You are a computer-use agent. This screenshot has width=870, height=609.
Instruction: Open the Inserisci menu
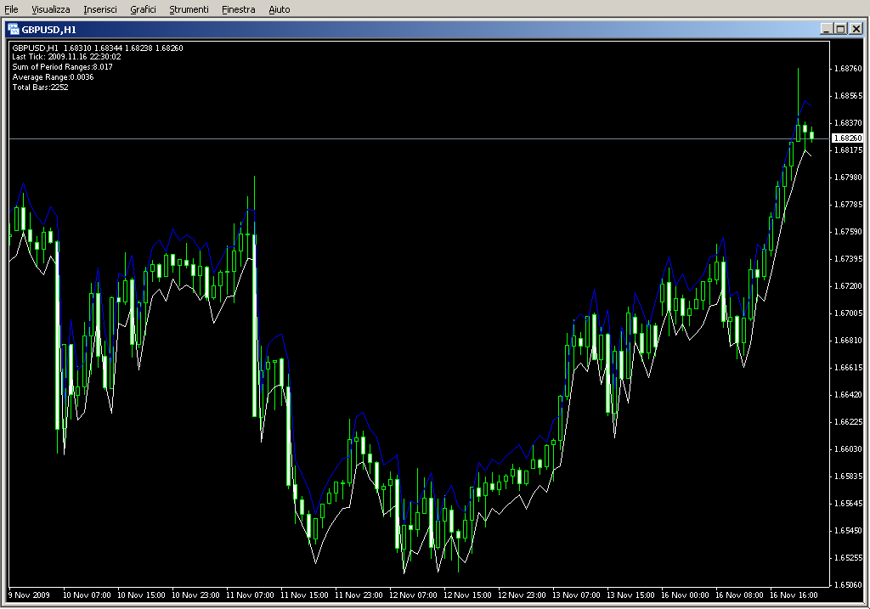100,9
